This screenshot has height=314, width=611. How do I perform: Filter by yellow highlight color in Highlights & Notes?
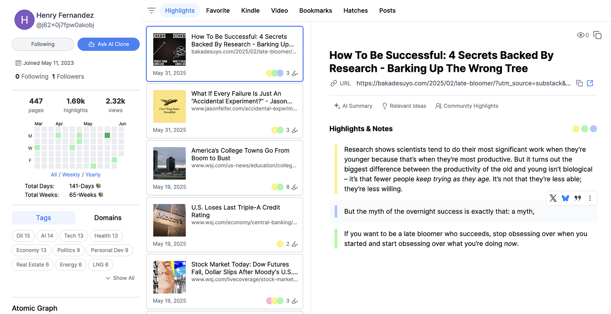tap(576, 129)
